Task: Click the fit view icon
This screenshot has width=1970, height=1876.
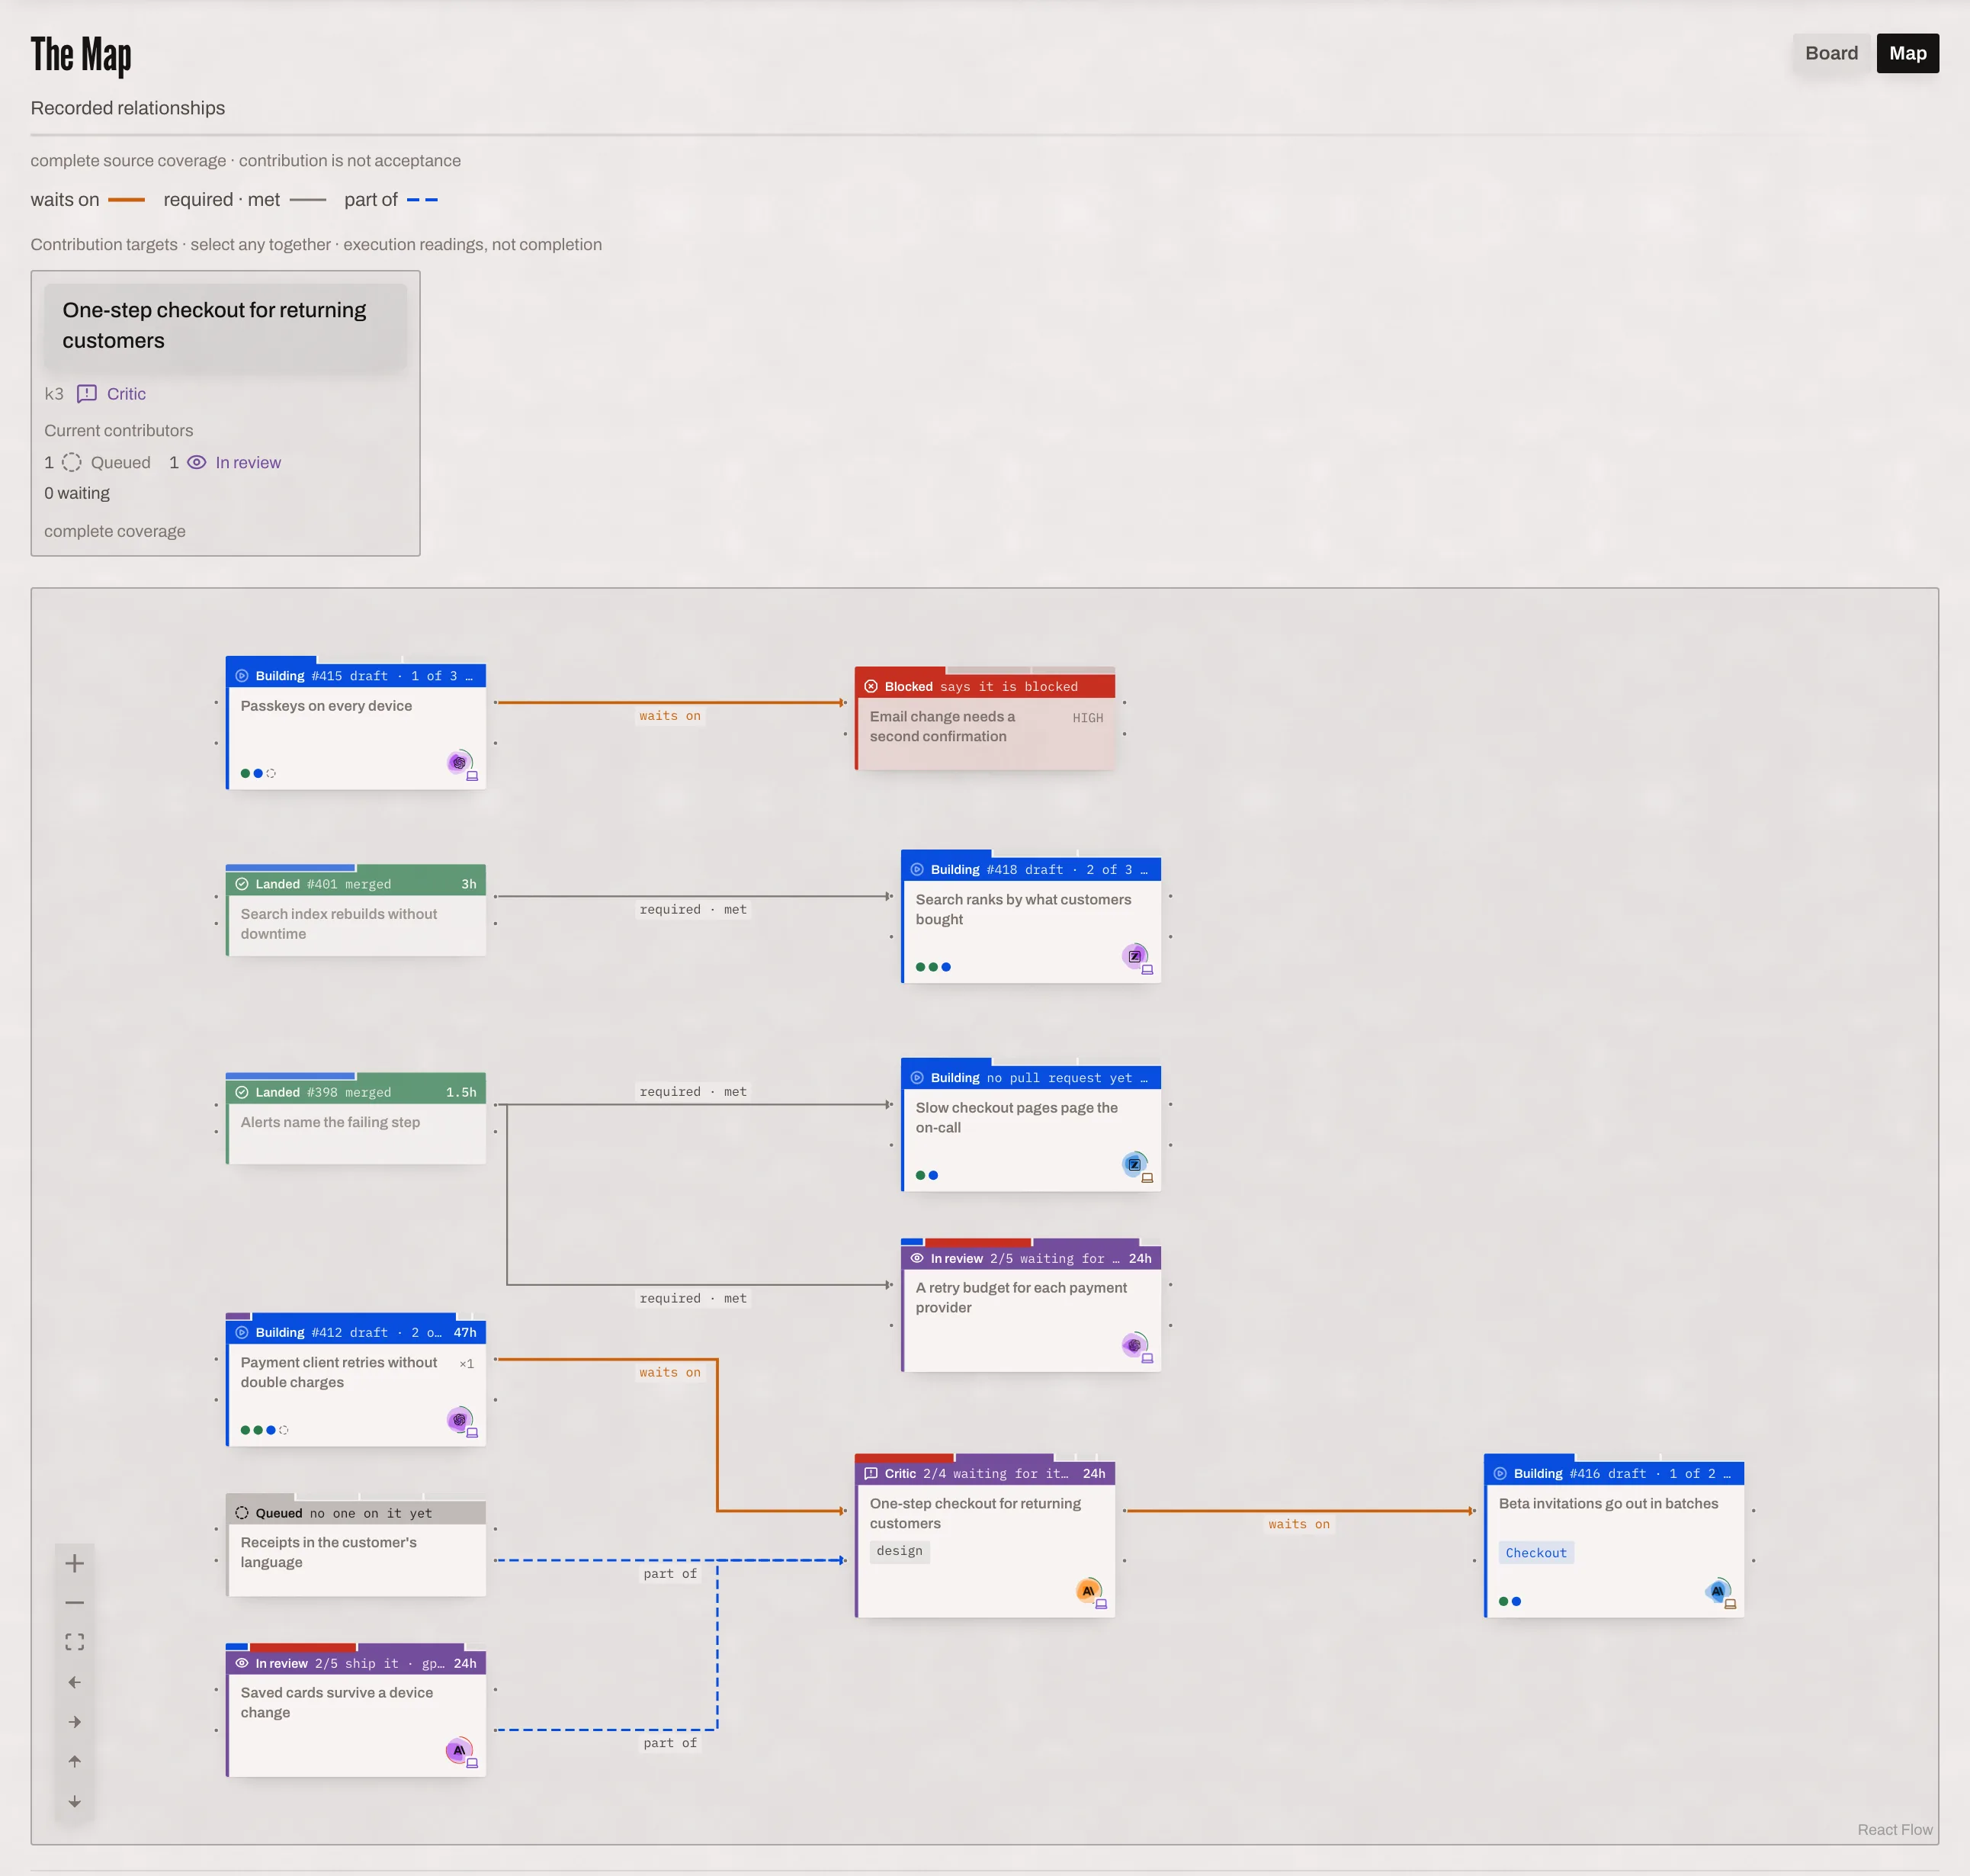Action: [x=75, y=1642]
